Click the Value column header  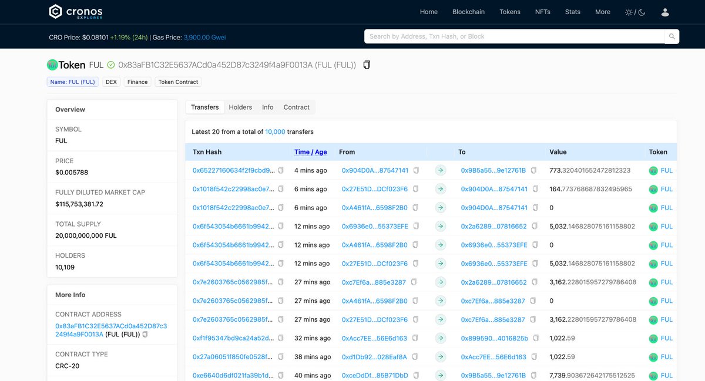coord(558,151)
